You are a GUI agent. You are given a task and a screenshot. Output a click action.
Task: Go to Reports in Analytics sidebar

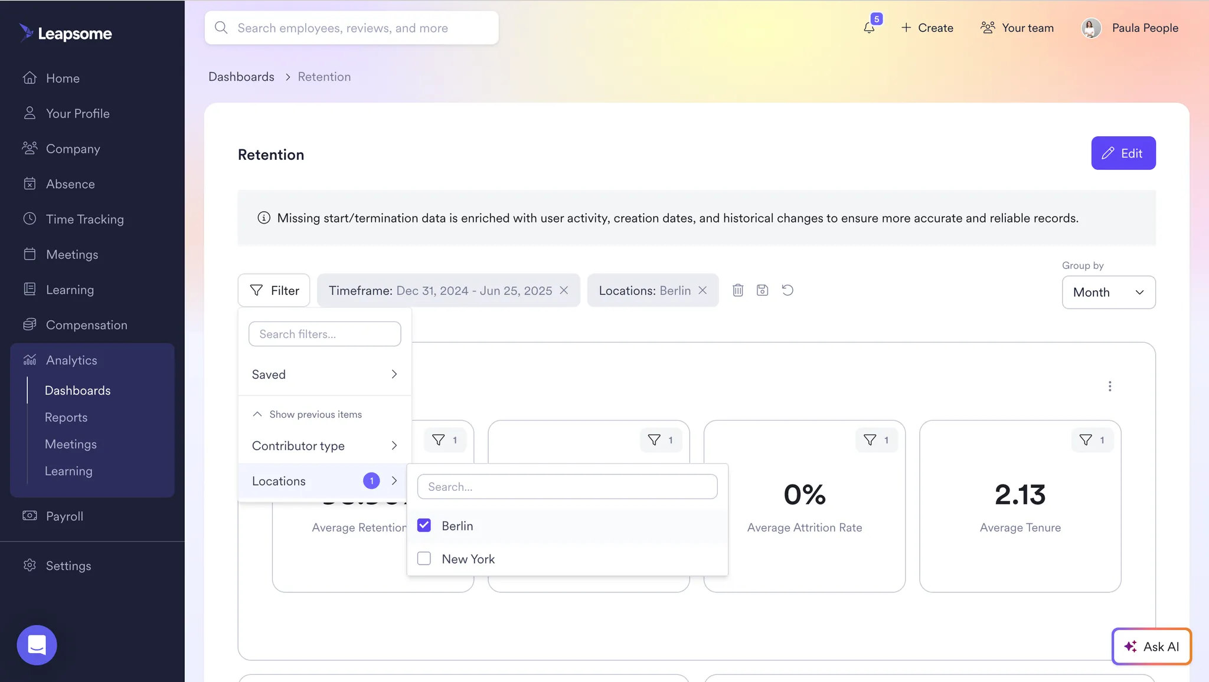66,418
